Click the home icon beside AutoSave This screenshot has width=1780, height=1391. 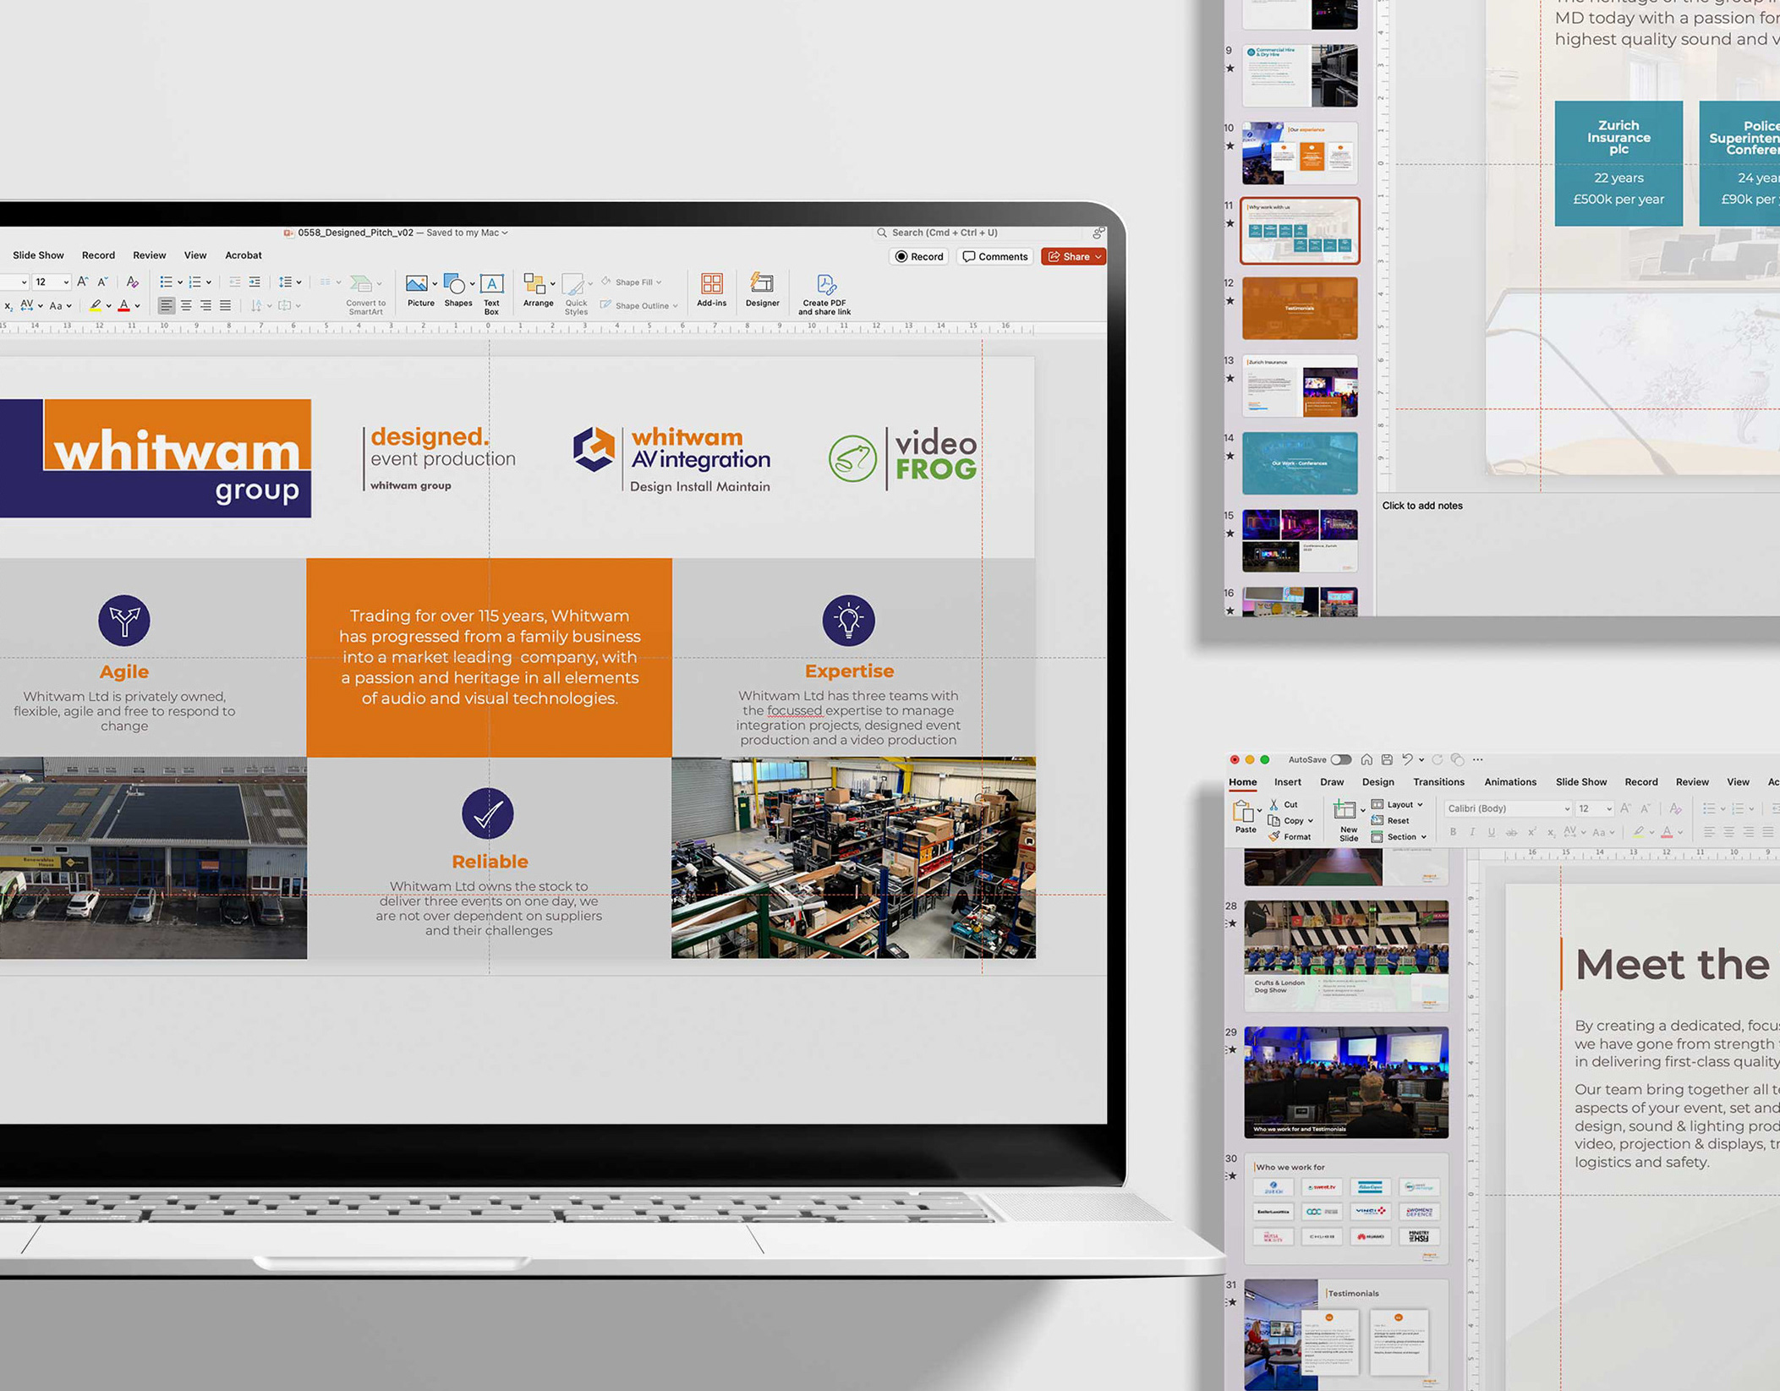click(x=1366, y=760)
